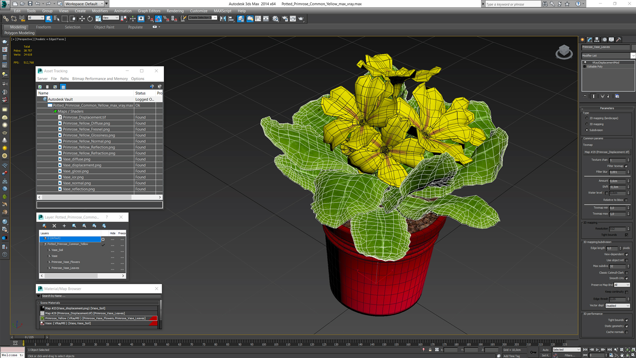Switch to the Motion command panel
This screenshot has width=636, height=358.
click(x=605, y=39)
